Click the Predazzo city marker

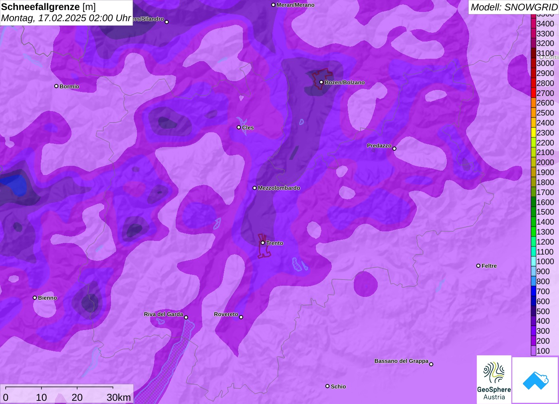[394, 149]
